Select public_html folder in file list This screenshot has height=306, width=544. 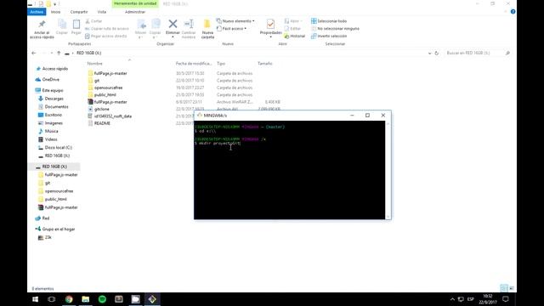pos(105,94)
